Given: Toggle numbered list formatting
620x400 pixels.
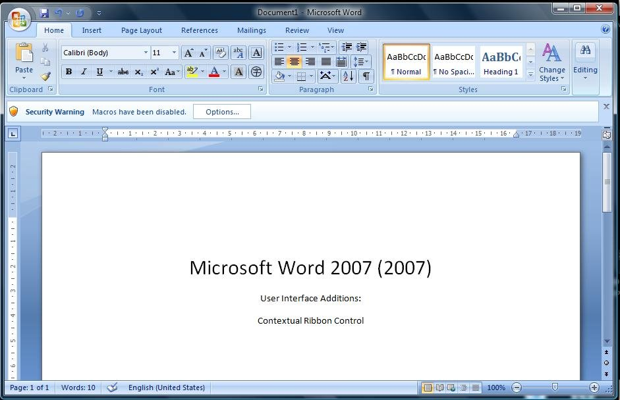Looking at the screenshot, I should click(301, 47).
